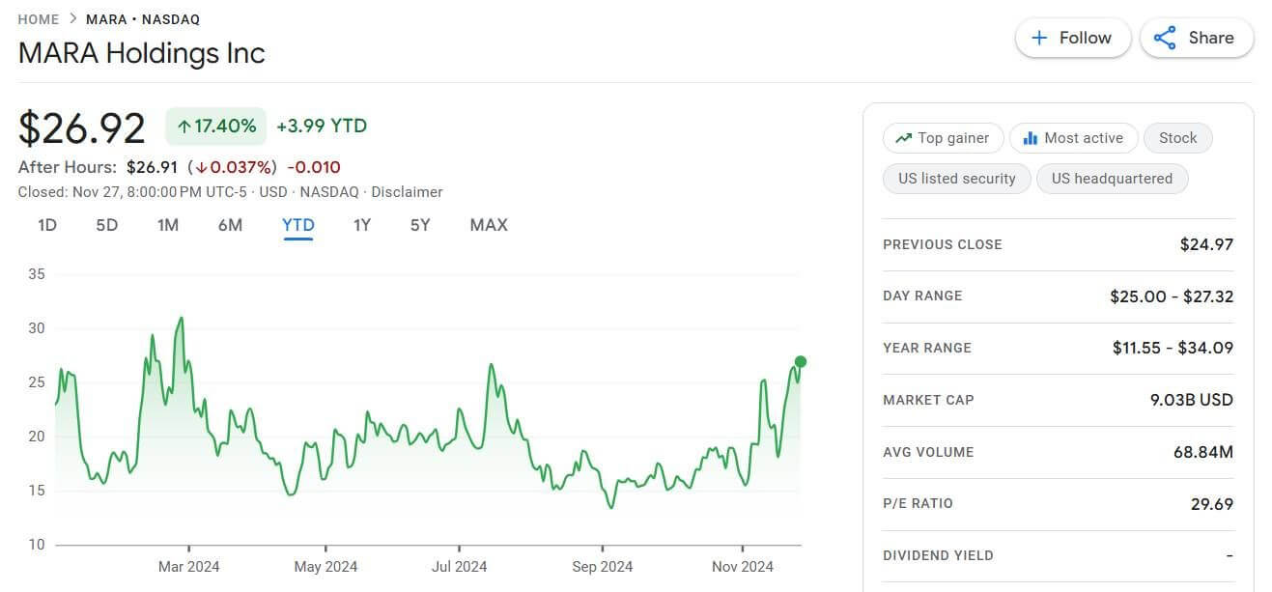Click the 35 y-axis label
This screenshot has height=592, width=1272.
pos(37,274)
